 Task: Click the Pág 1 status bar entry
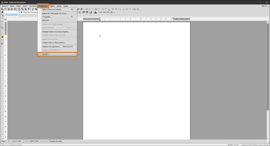pyautogui.click(x=4, y=141)
